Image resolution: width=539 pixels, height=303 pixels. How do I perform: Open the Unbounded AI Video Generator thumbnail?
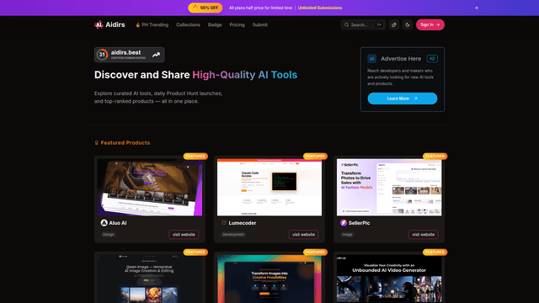[389, 279]
